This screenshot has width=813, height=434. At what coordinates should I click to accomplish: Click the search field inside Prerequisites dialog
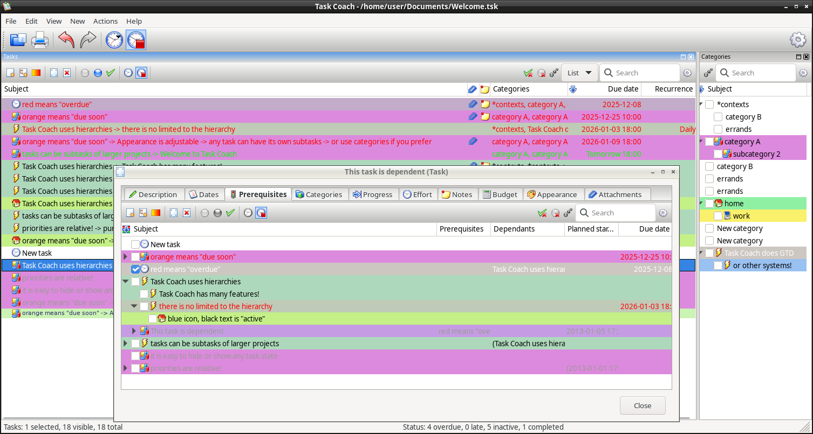tap(616, 213)
